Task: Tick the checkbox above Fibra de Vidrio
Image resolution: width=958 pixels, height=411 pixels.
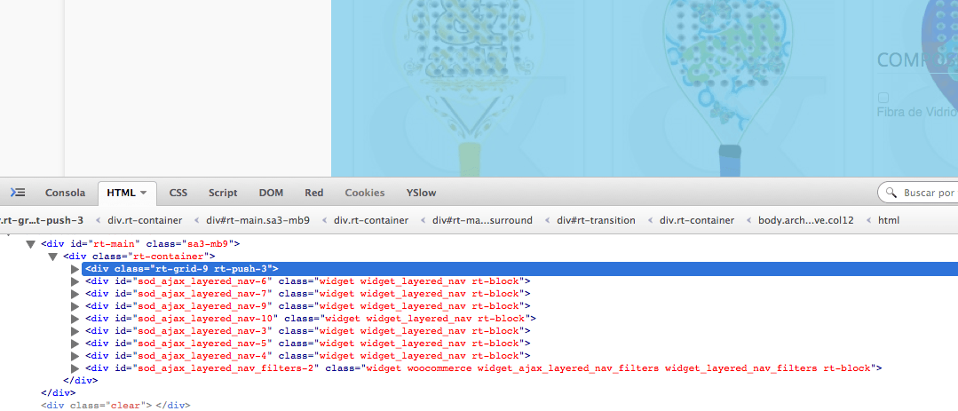Action: click(x=883, y=98)
